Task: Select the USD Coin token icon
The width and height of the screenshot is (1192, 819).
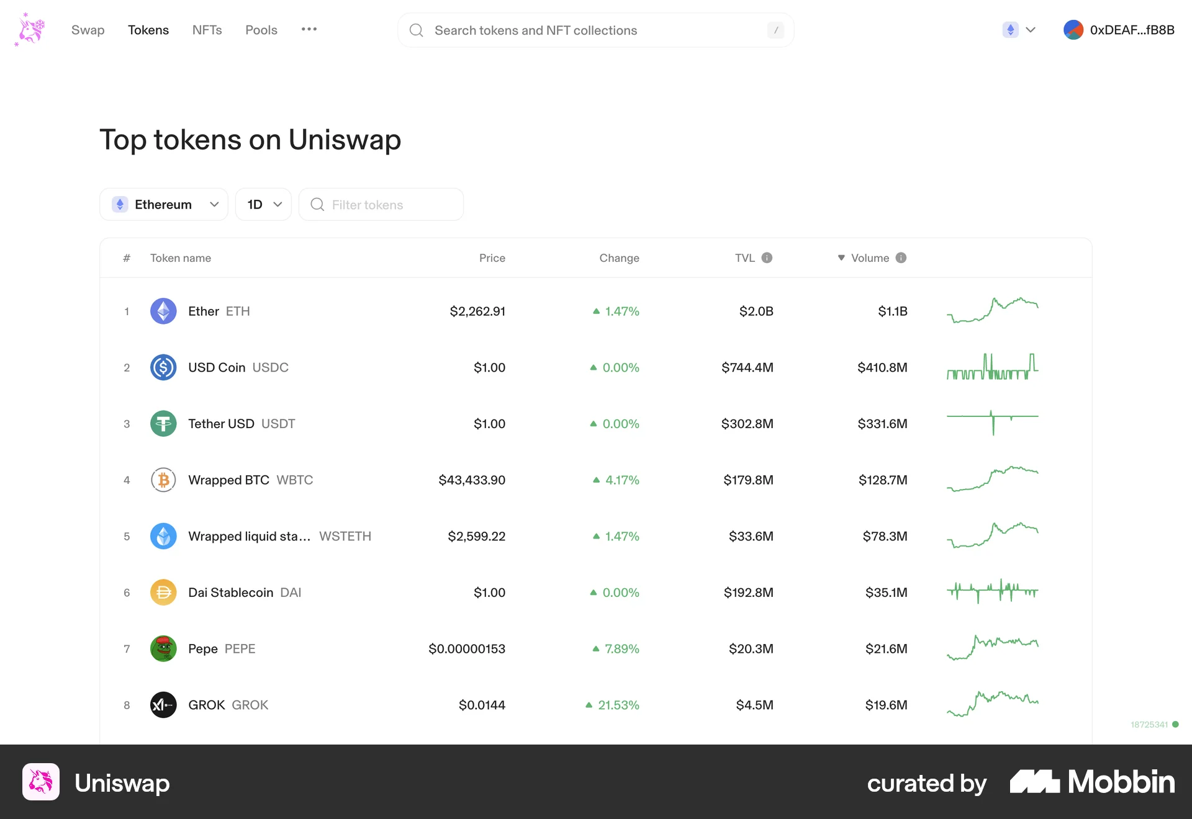Action: point(163,367)
